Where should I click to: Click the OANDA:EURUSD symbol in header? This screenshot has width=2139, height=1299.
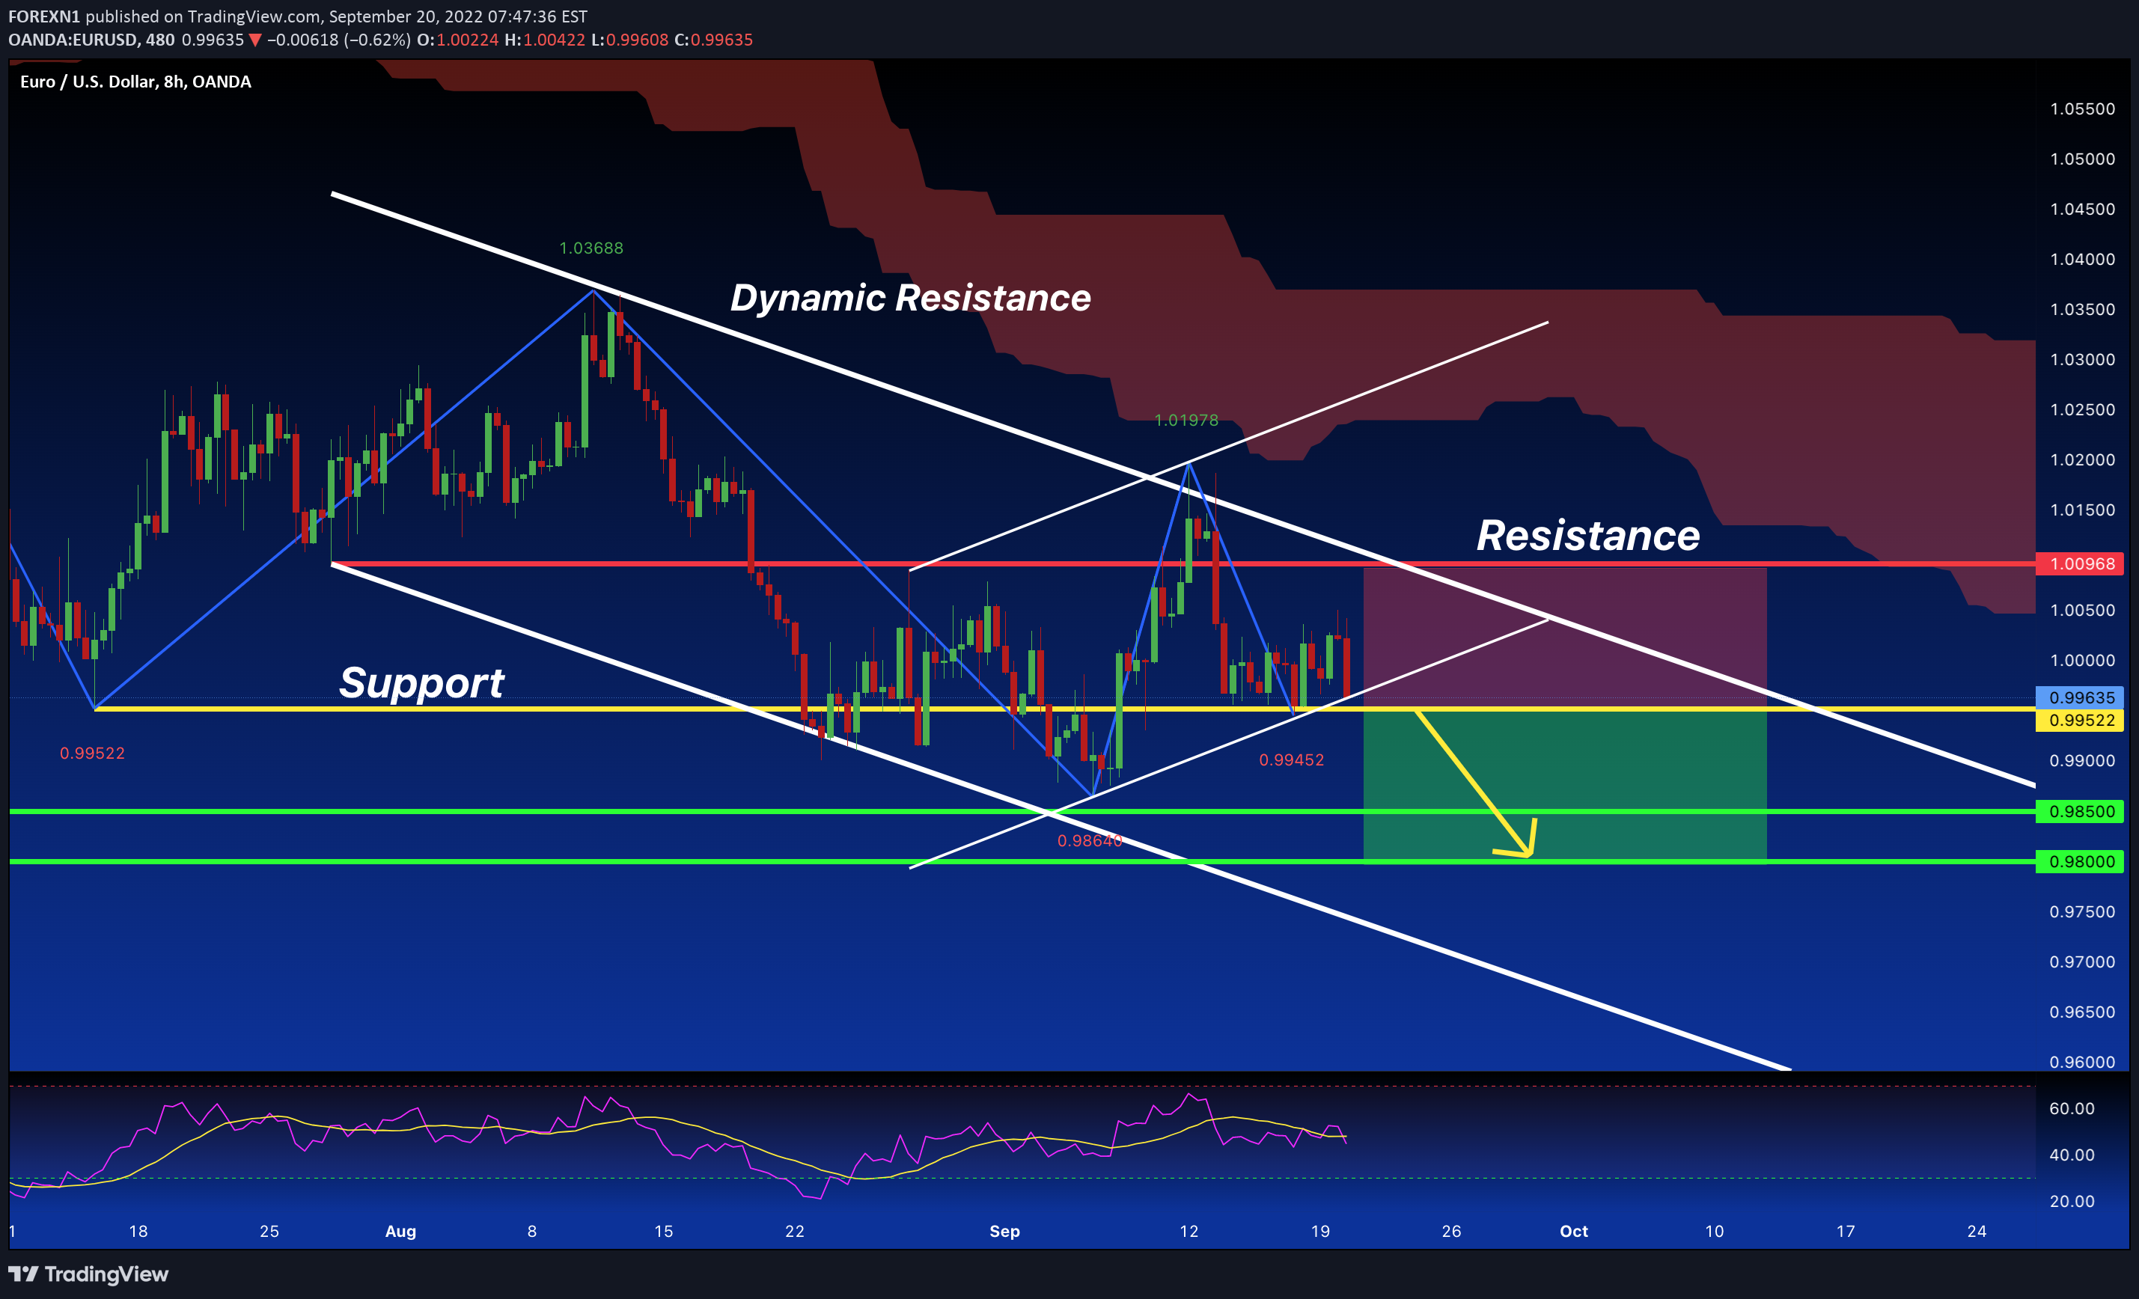tap(72, 40)
